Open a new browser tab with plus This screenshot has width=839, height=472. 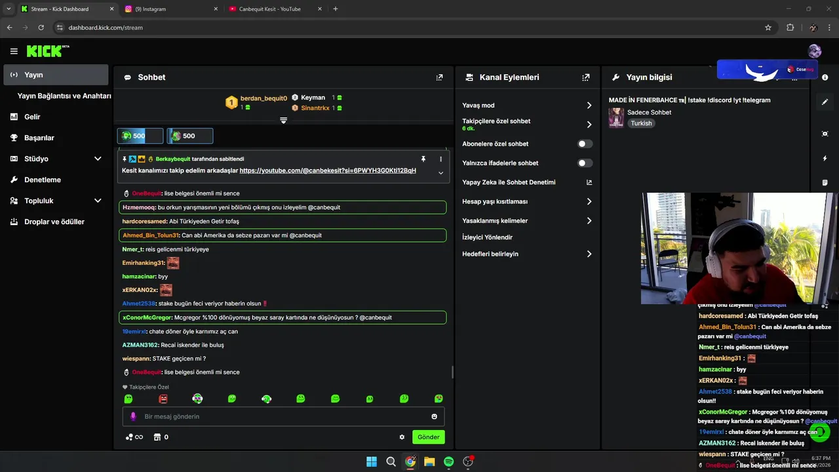click(x=336, y=9)
